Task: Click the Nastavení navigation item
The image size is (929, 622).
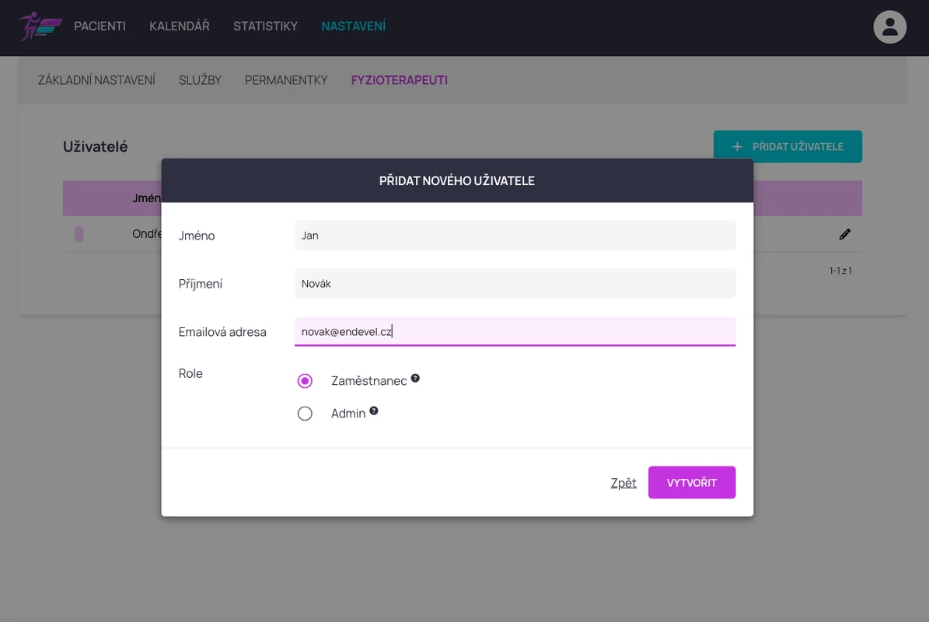Action: click(x=353, y=26)
